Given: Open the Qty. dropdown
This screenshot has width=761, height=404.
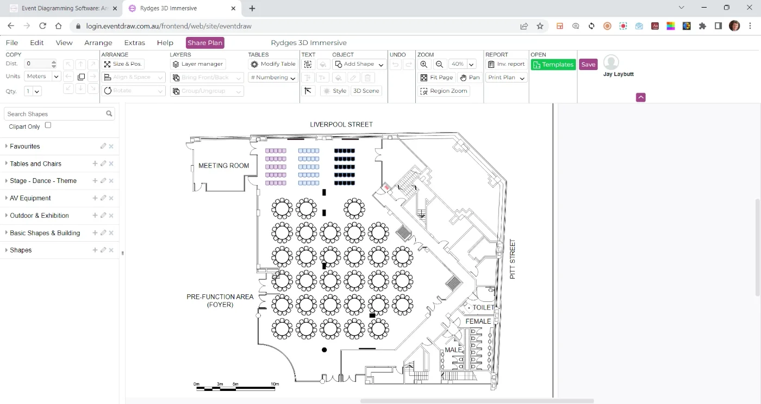Looking at the screenshot, I should pyautogui.click(x=33, y=91).
